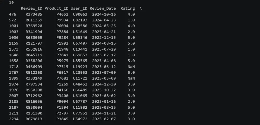Click product ID P6094
The width and height of the screenshot is (260, 125).
click(62, 26)
